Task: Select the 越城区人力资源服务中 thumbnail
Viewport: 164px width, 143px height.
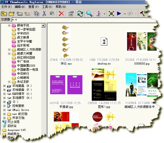Action: click(142, 85)
